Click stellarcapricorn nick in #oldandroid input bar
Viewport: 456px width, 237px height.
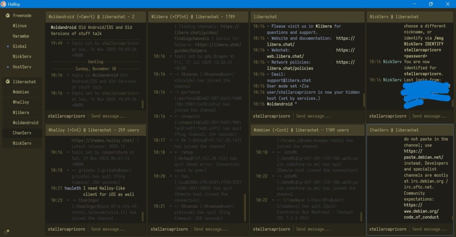point(67,116)
